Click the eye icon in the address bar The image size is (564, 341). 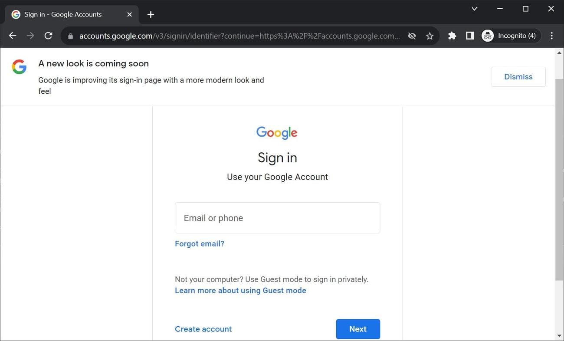411,36
